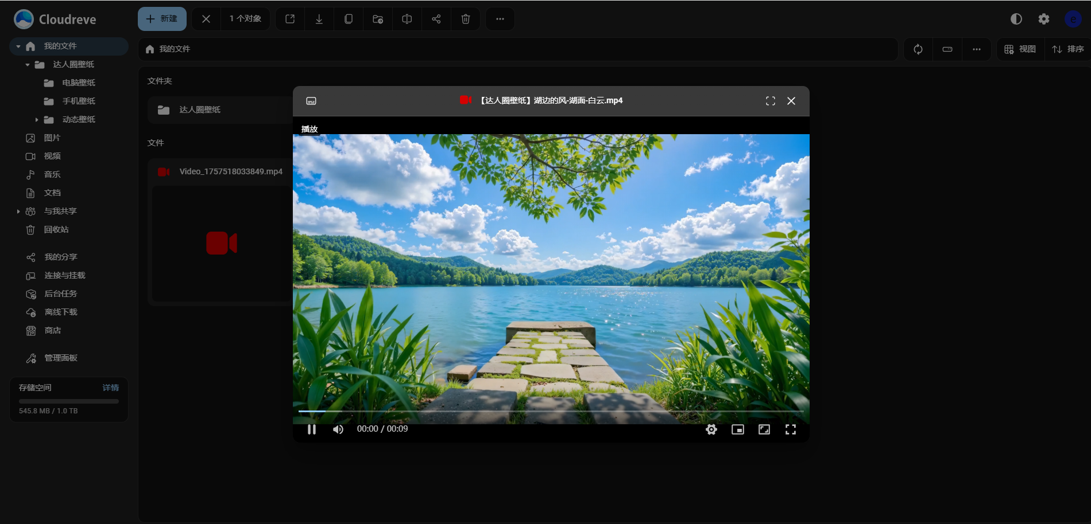1091x524 pixels.
Task: Toggle web fullscreen in player
Action: tap(764, 429)
